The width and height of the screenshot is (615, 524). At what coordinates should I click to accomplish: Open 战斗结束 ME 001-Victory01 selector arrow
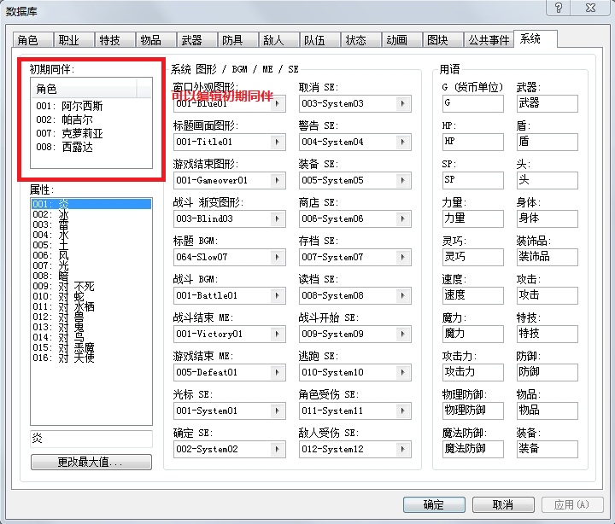click(x=278, y=335)
